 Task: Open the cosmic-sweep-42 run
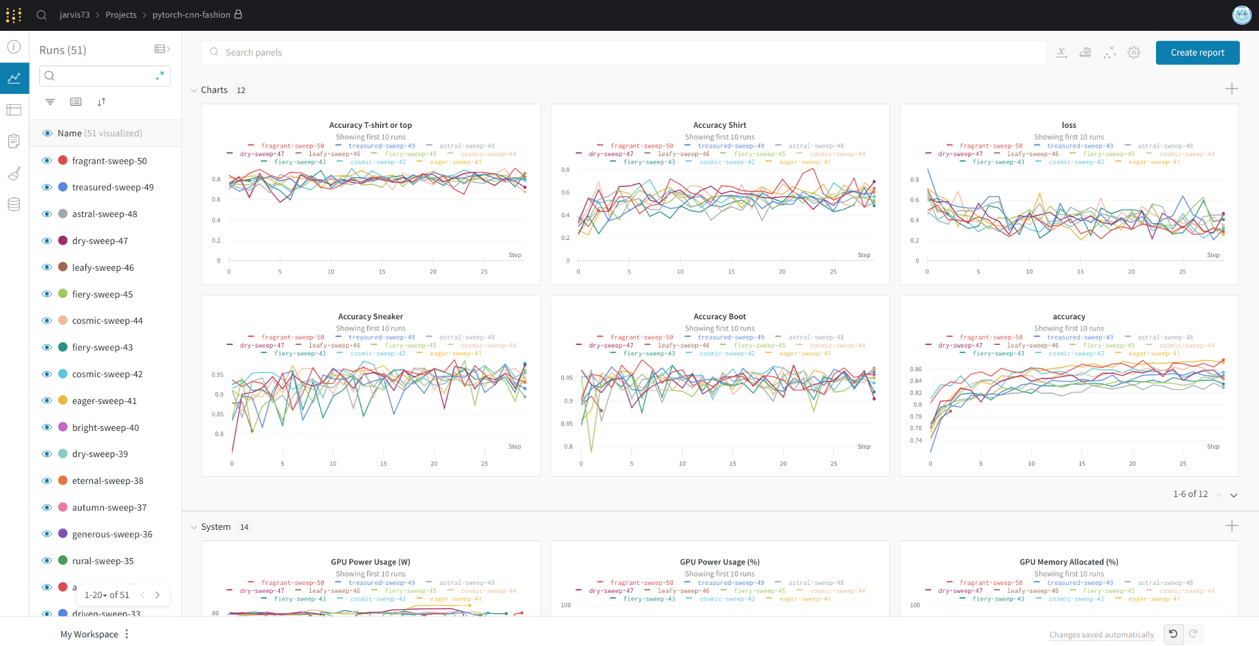(x=108, y=374)
